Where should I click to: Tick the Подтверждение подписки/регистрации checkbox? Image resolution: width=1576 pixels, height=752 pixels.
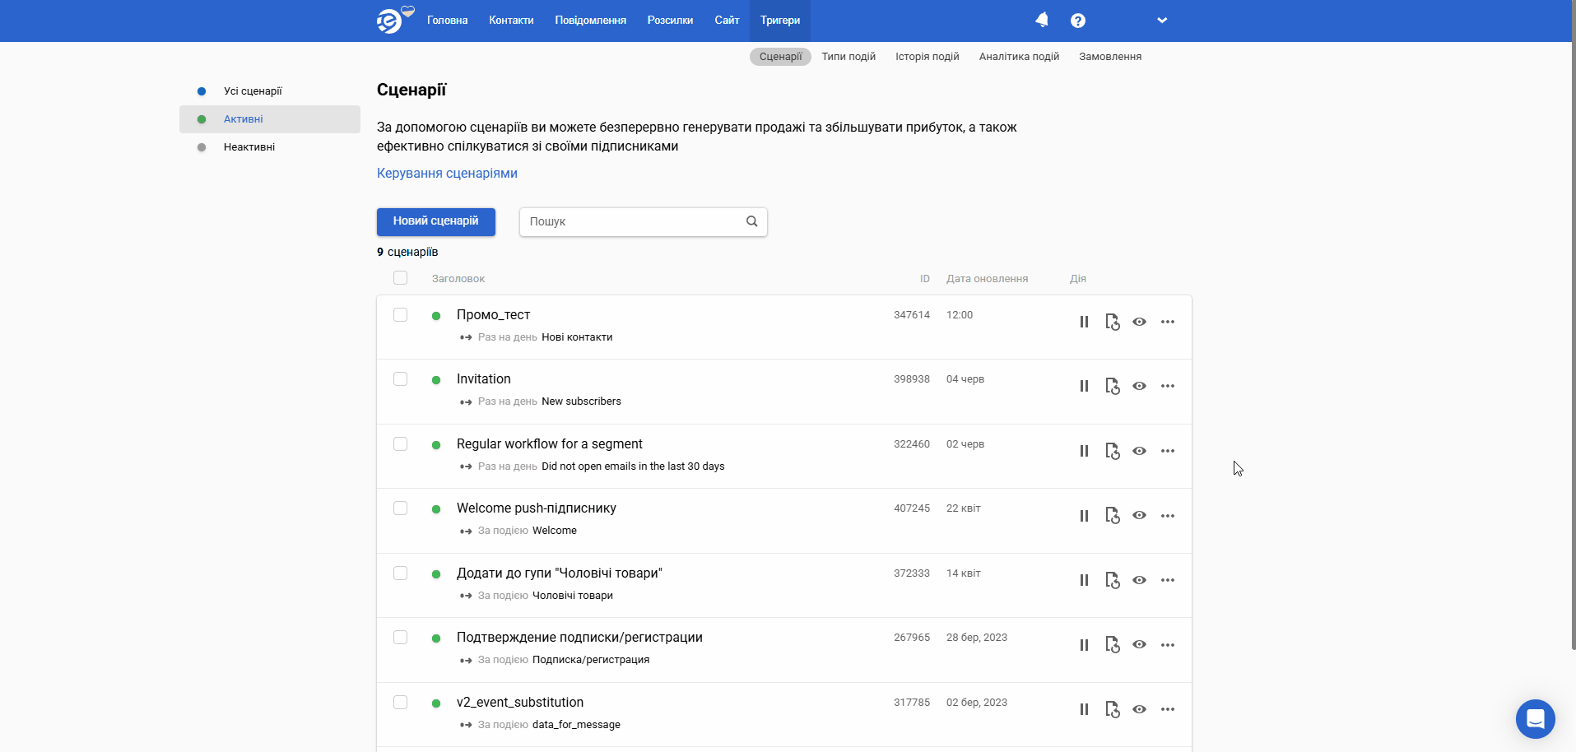[400, 638]
